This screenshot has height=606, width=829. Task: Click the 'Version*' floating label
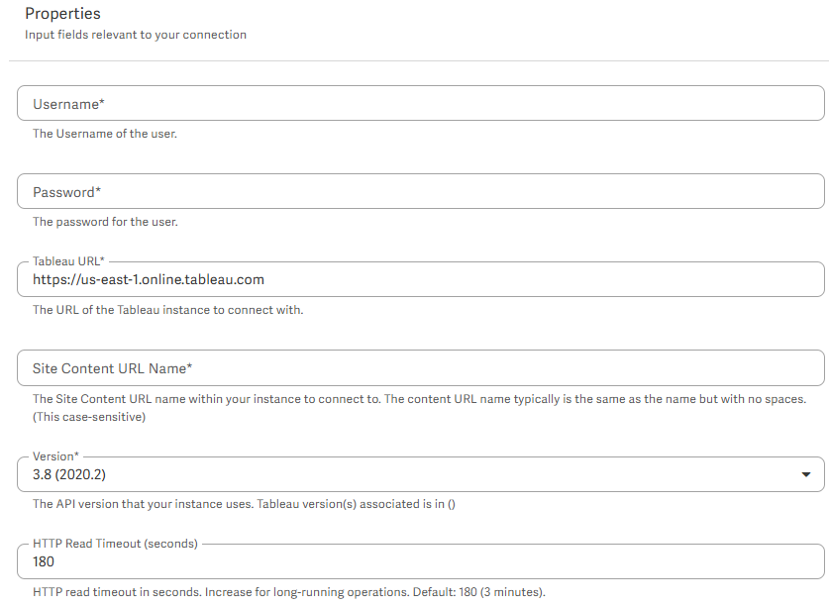click(x=55, y=455)
